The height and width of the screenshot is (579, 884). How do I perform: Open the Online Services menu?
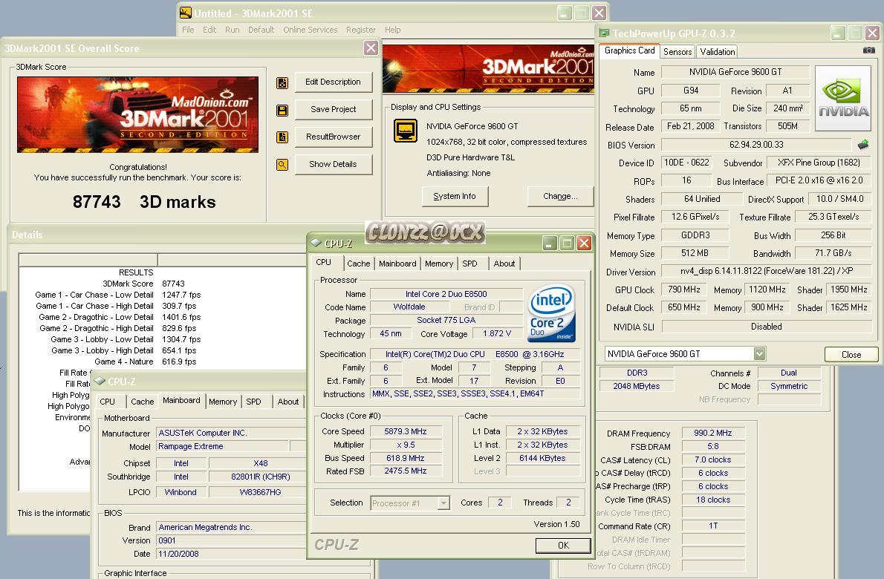point(310,30)
